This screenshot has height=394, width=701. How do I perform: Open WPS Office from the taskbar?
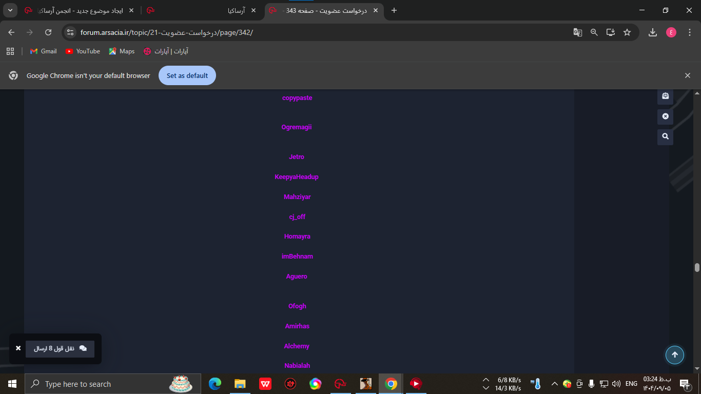click(x=265, y=383)
